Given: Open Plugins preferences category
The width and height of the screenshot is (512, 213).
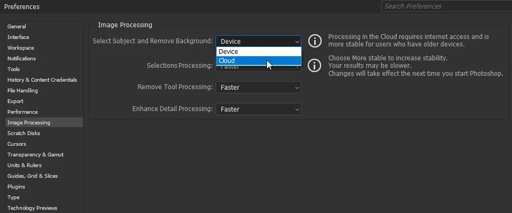Looking at the screenshot, I should tap(16, 187).
